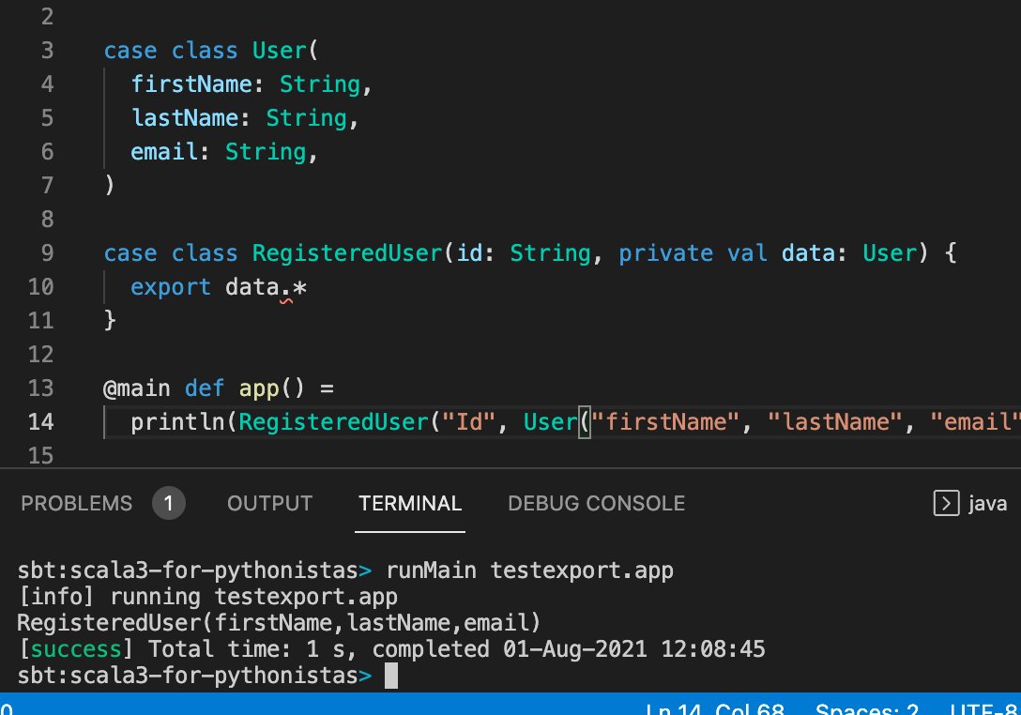1021x715 pixels.
Task: Click the 'private' modifier on line 9
Action: click(665, 252)
